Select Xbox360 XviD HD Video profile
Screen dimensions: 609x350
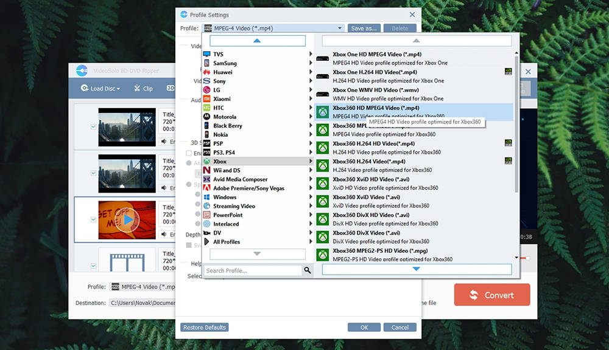coord(414,184)
